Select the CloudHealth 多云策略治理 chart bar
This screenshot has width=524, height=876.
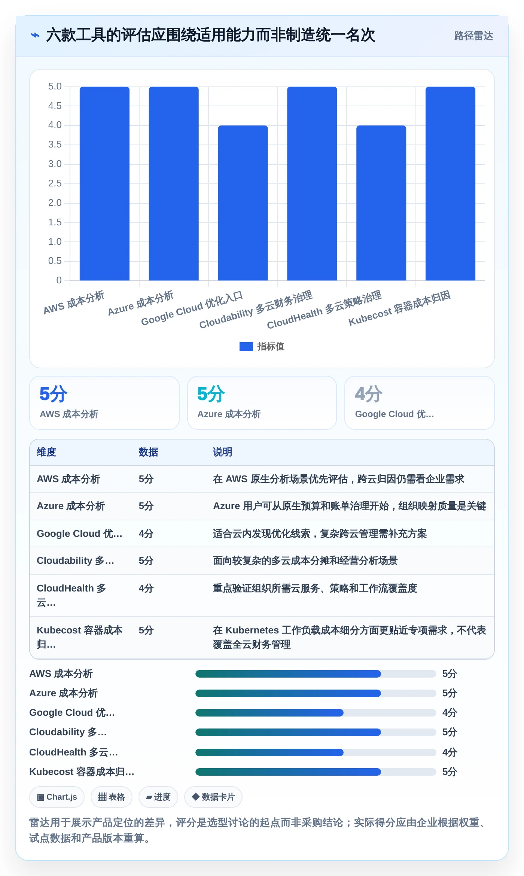381,203
